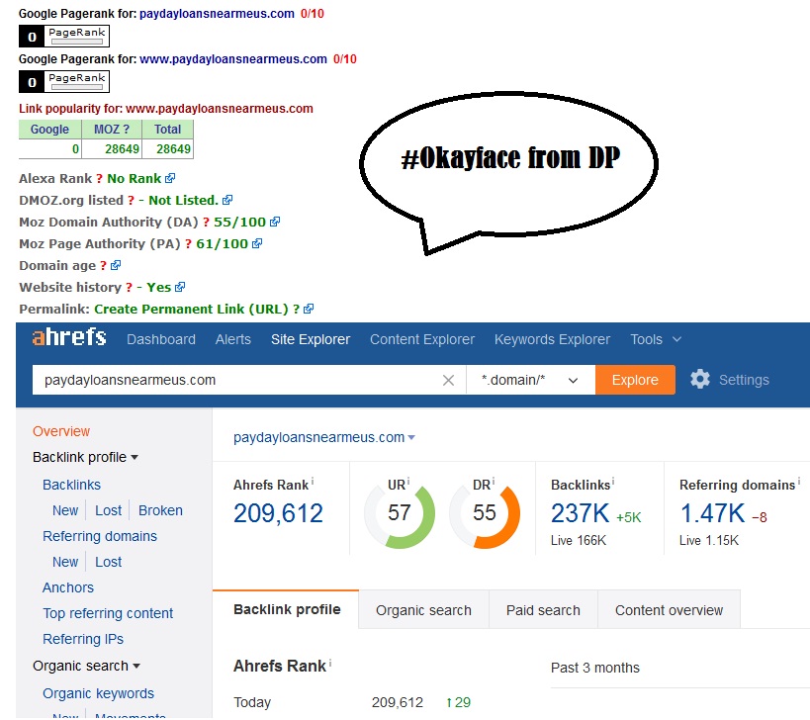
Task: Open the Organic keywords link
Action: [98, 693]
